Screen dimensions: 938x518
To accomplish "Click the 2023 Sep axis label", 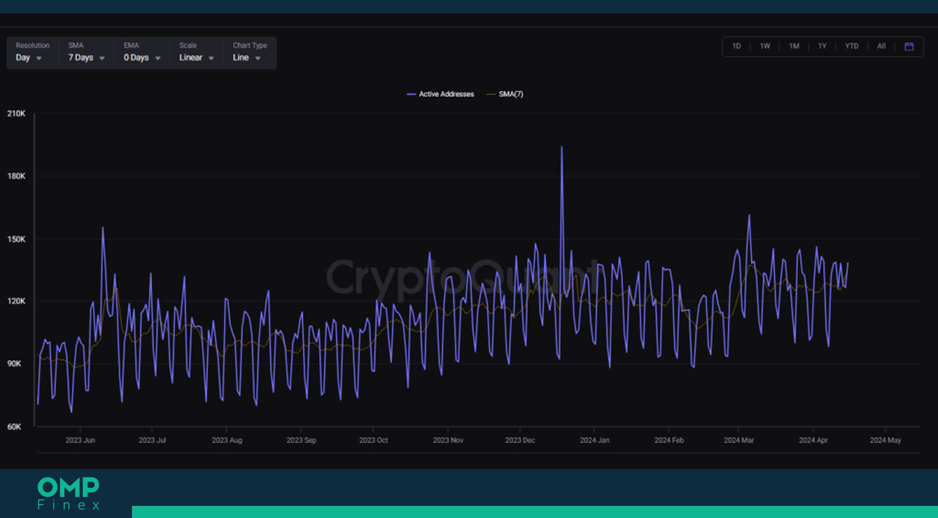I will [301, 441].
